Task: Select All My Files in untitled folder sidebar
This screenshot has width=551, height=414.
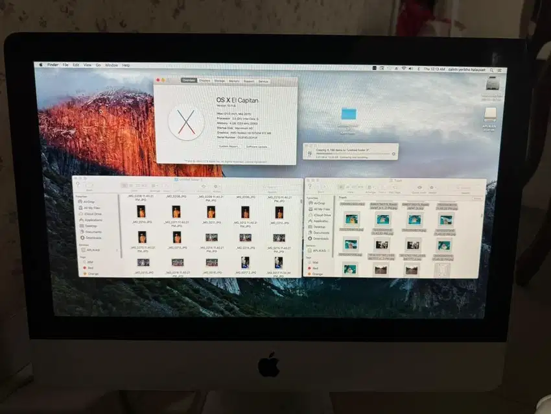Action: point(89,208)
